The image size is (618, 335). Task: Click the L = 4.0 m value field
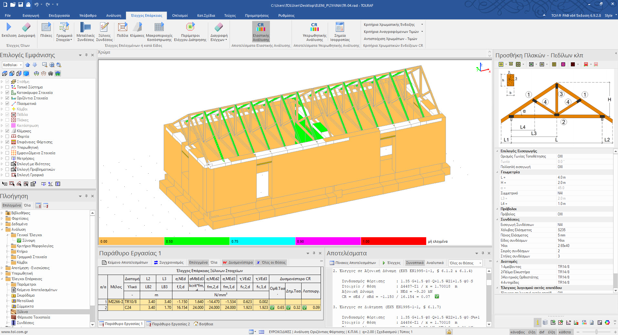(584, 177)
